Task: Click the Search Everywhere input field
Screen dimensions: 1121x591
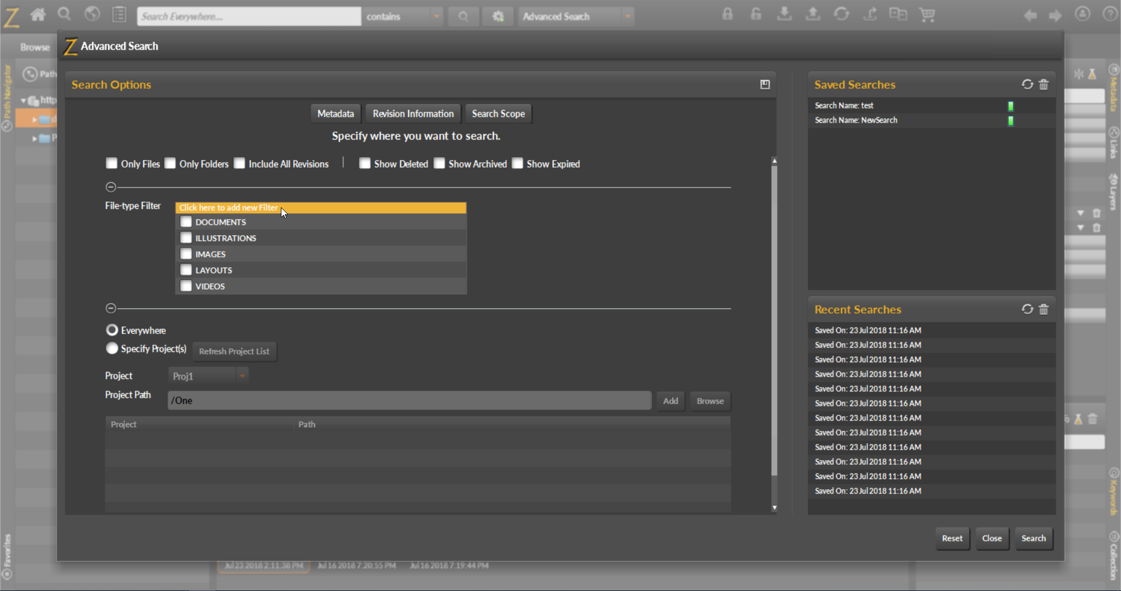Action: (249, 16)
